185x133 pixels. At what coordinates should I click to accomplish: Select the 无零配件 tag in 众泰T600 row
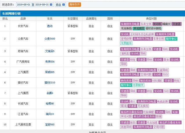click(x=126, y=43)
